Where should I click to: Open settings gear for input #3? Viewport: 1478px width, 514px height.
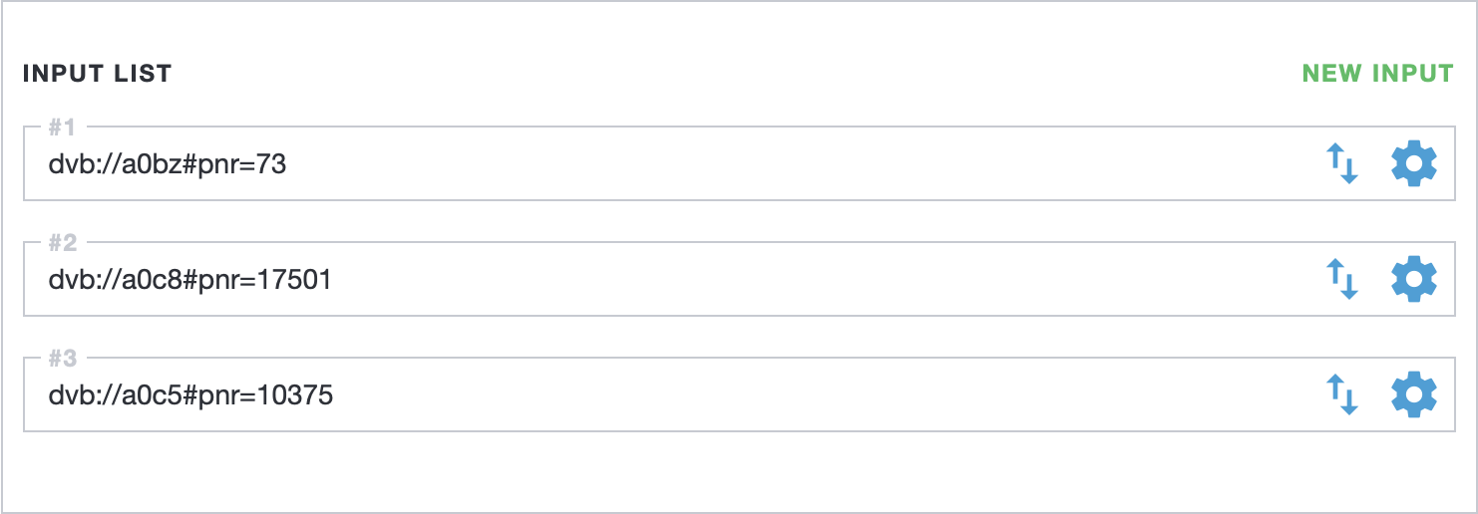(1413, 394)
